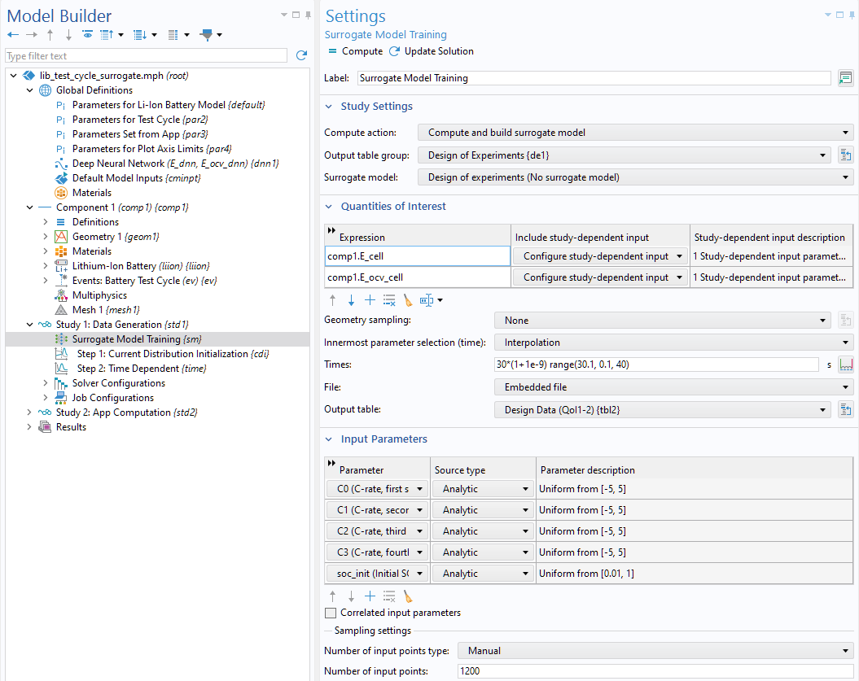Screen dimensions: 859x681
Task: Click the label properties icon beside Label field
Action: [x=845, y=78]
